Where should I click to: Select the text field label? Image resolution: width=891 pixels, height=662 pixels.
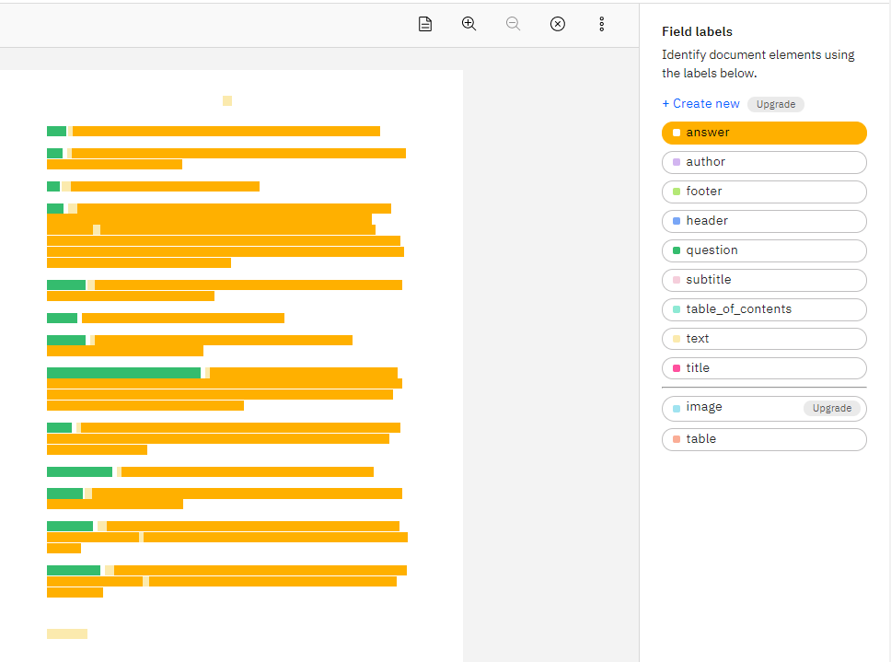764,339
